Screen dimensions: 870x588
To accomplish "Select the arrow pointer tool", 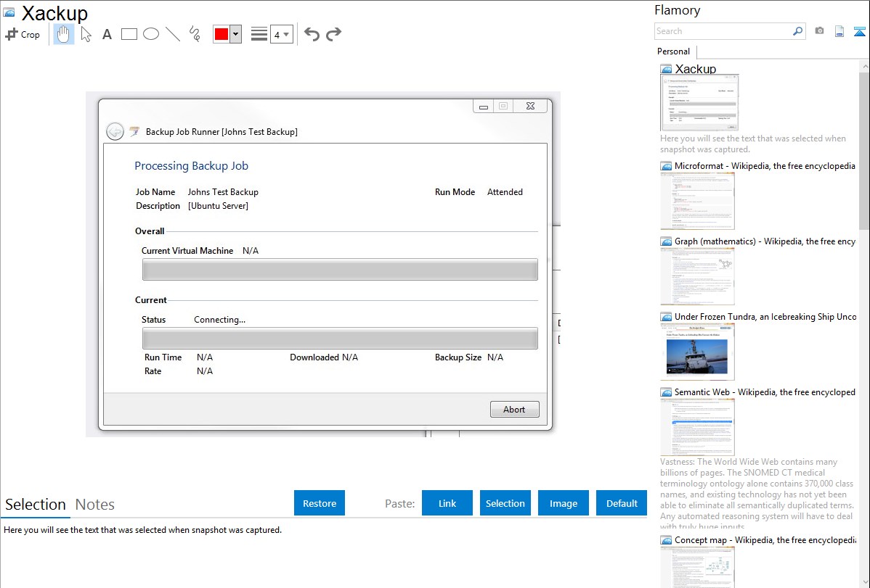I will 86,34.
